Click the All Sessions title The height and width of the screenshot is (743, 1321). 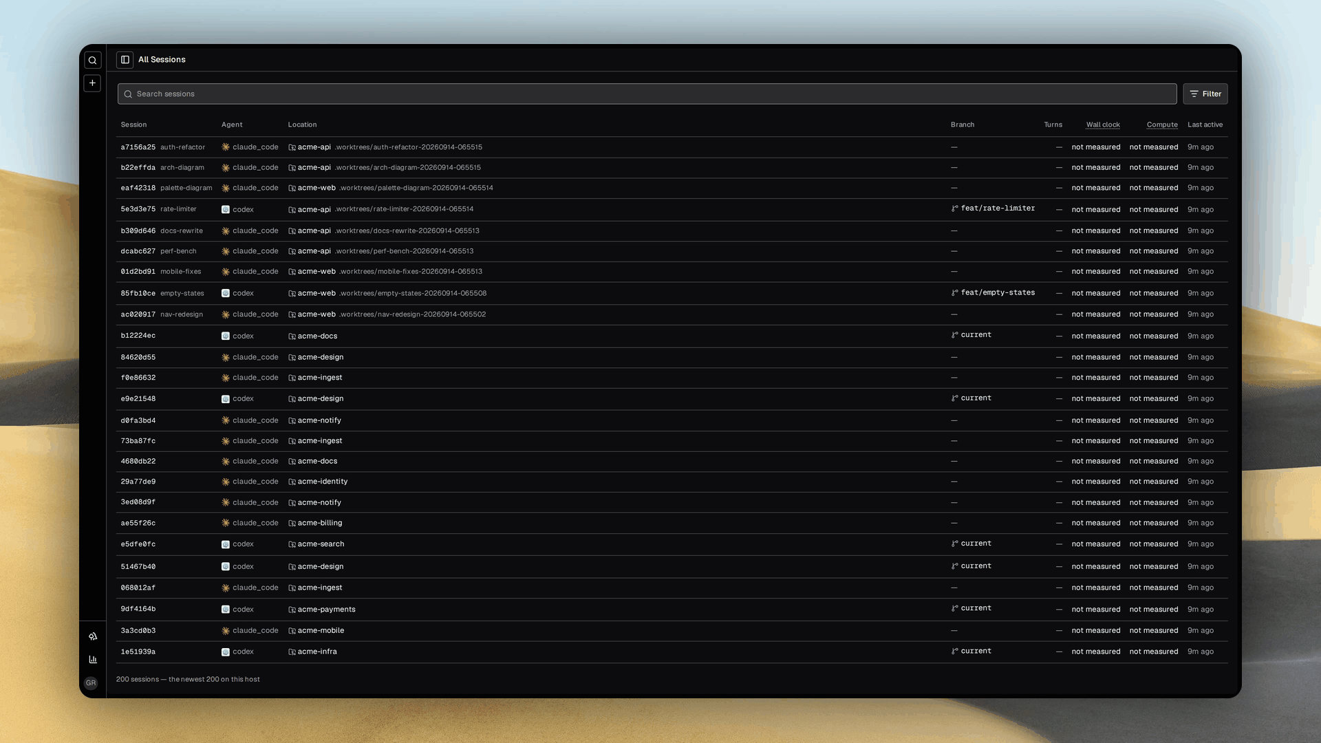click(x=162, y=60)
